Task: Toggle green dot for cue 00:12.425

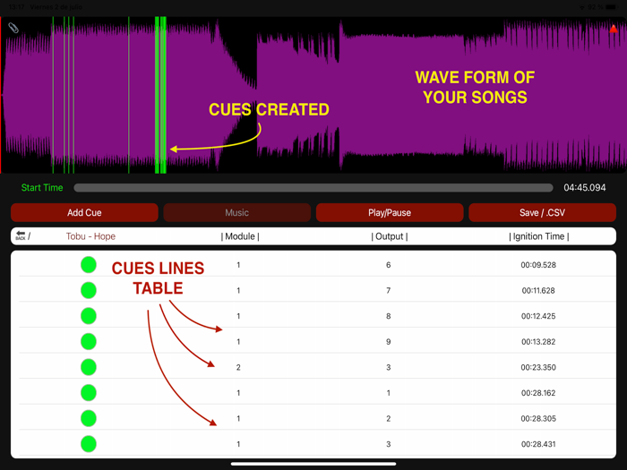Action: point(89,316)
